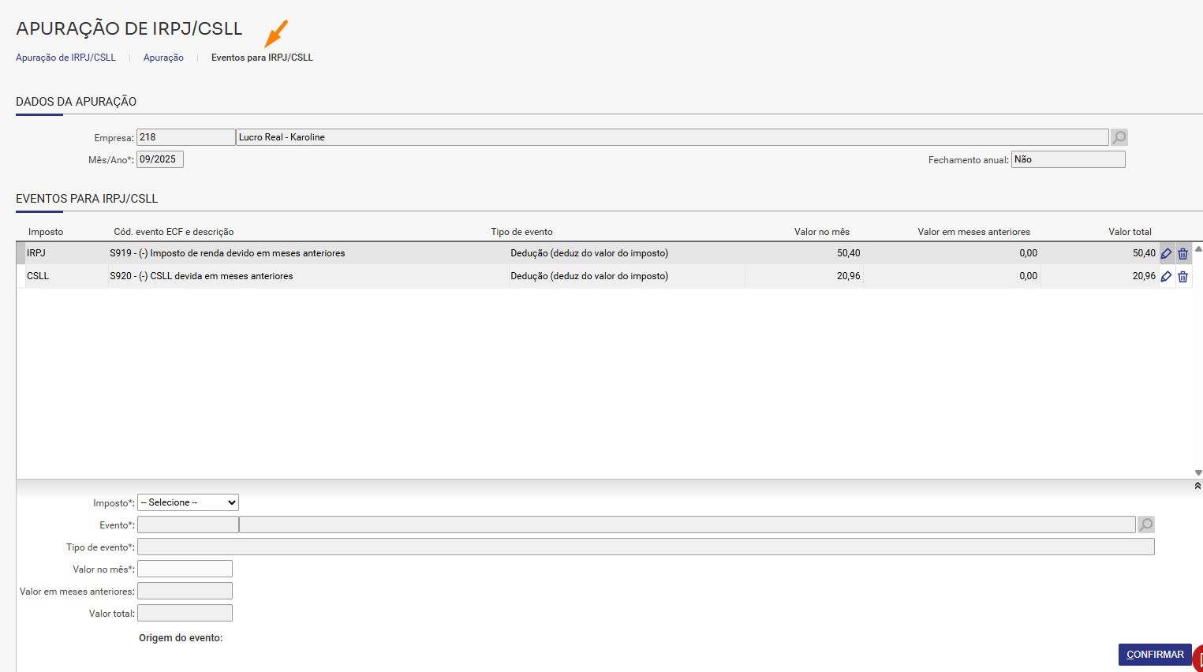
Task: Click S919 Imposto de renda devido description
Action: [x=227, y=253]
